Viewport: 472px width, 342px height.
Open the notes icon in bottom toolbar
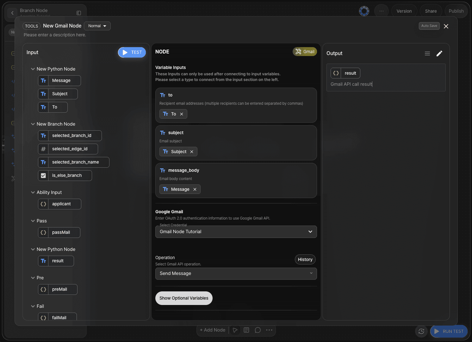click(246, 330)
